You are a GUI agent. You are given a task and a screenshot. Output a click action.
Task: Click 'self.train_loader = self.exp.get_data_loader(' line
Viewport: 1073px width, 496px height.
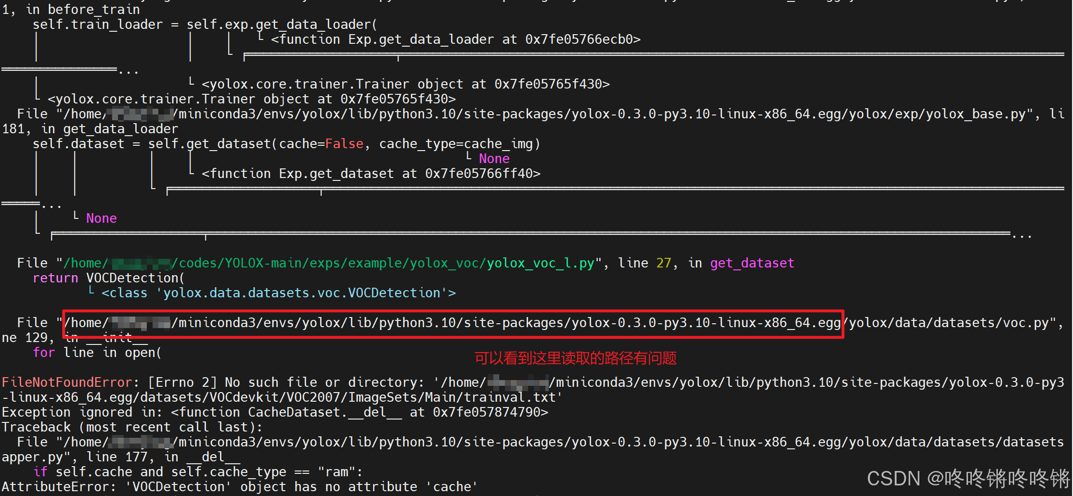coord(205,25)
